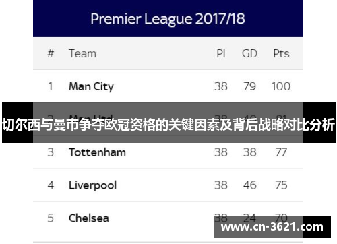
Task: Click Tottenham's 77 points value
Action: [281, 152]
